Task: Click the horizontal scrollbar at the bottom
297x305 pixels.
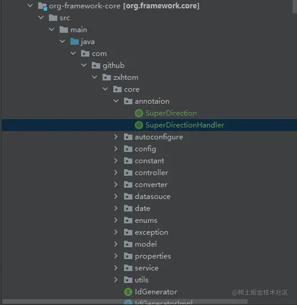Action: 125,302
